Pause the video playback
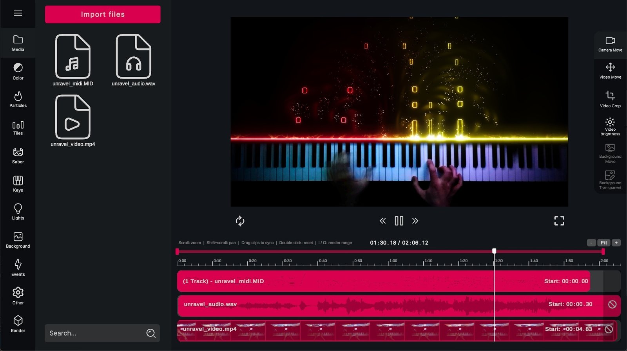This screenshot has height=351, width=627. point(399,221)
